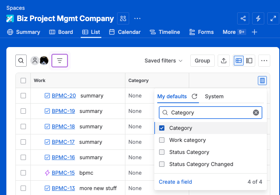Open the list's three-dot more actions menu

click(264, 61)
